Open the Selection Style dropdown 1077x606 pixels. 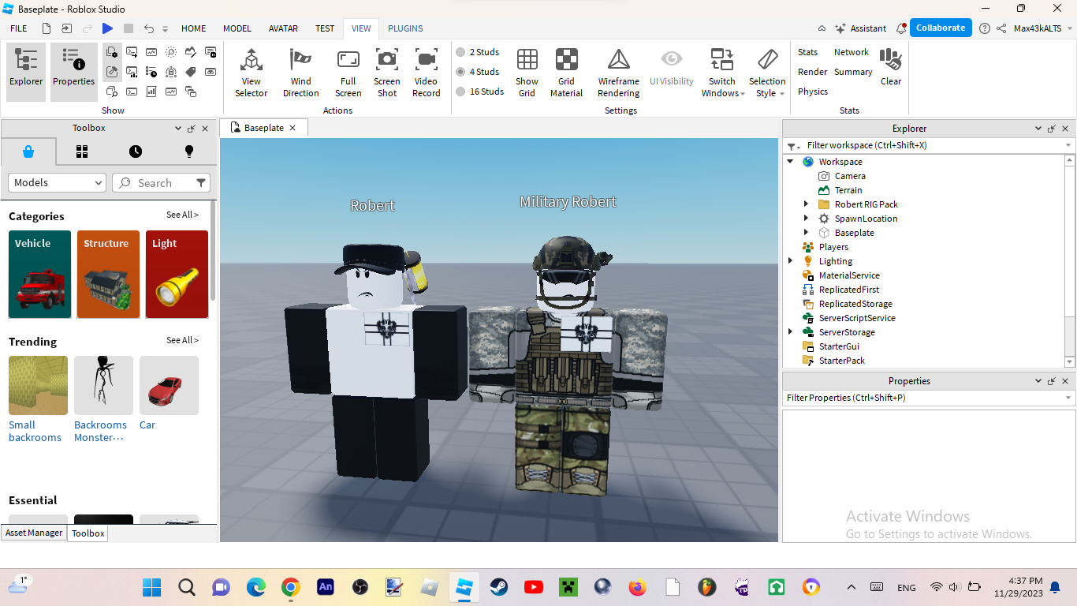pyautogui.click(x=767, y=72)
